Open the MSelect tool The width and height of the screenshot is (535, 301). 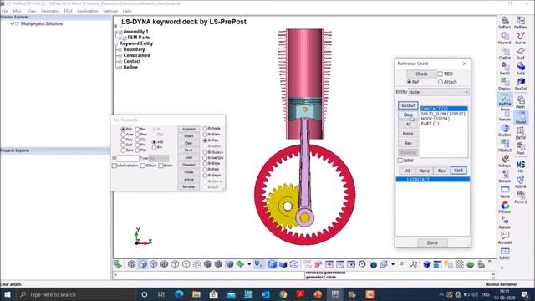[x=505, y=146]
